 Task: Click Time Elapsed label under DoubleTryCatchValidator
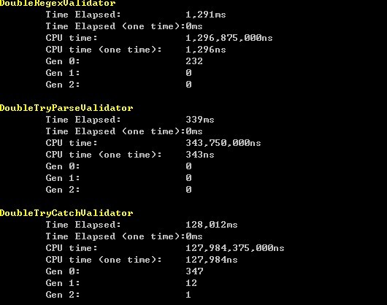(83, 225)
